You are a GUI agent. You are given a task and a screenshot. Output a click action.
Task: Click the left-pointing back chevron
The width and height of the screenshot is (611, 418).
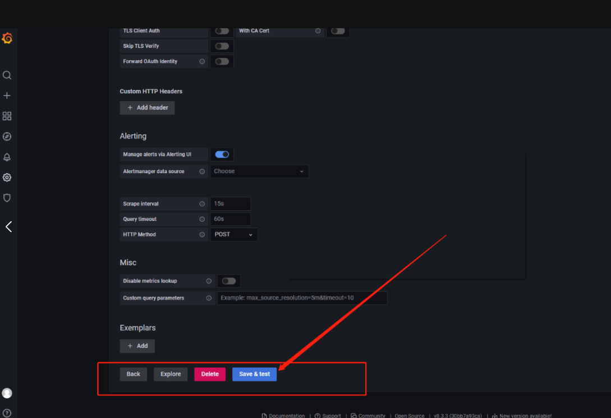tap(9, 227)
